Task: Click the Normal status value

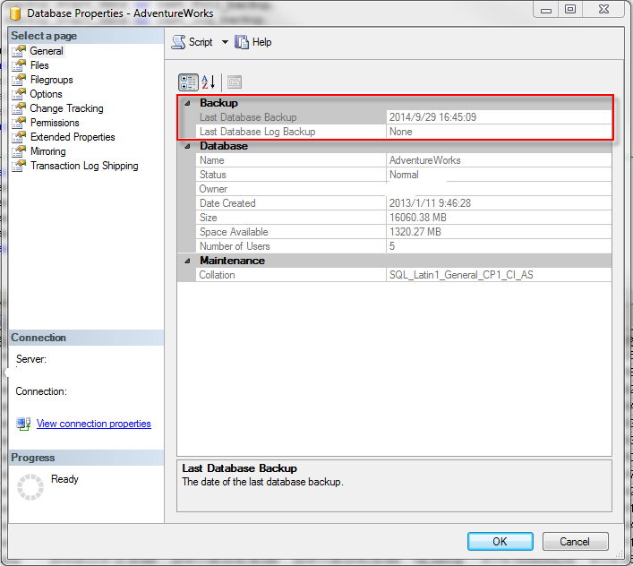Action: pyautogui.click(x=404, y=175)
